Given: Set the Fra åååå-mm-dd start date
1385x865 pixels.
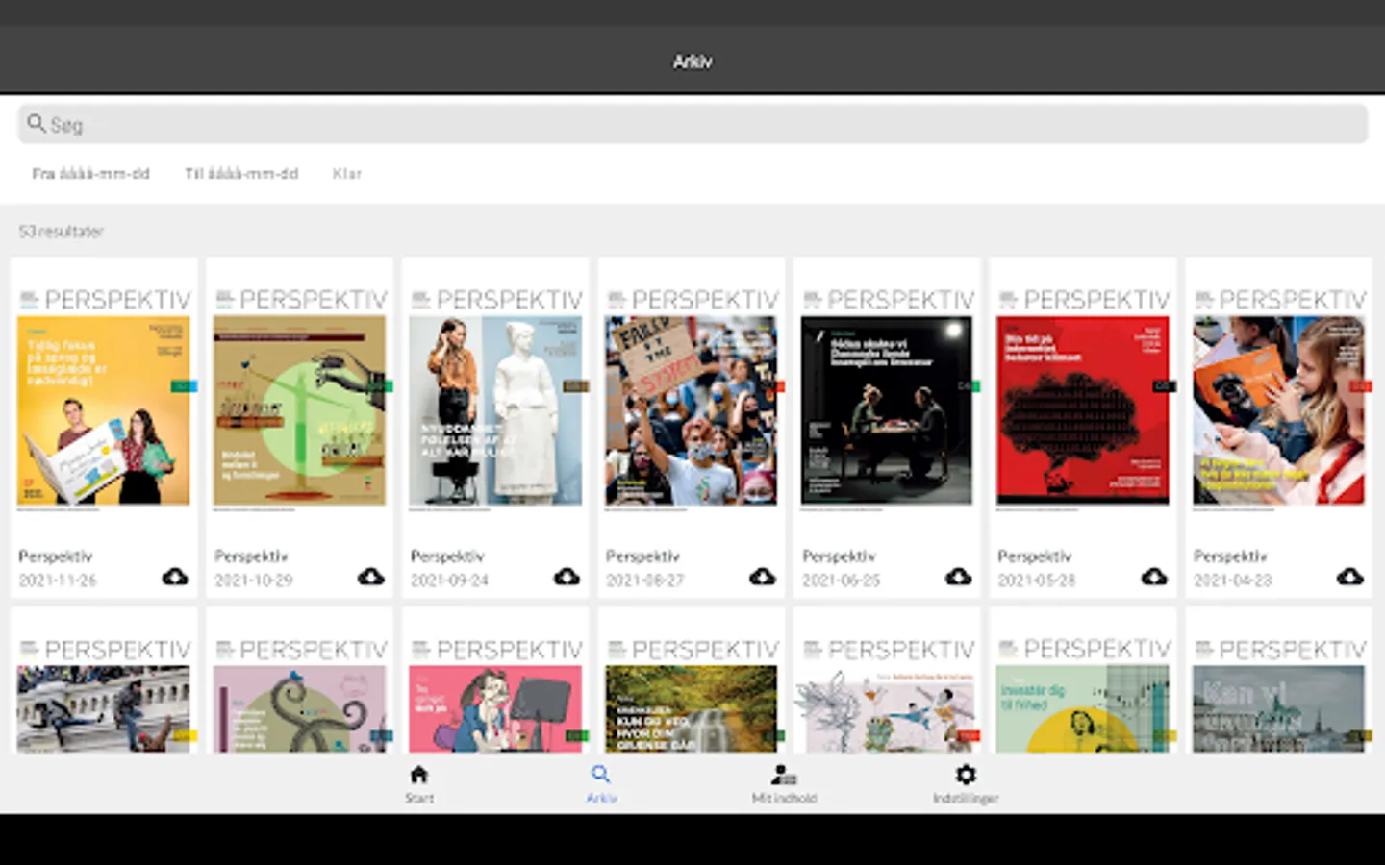Looking at the screenshot, I should pyautogui.click(x=91, y=174).
